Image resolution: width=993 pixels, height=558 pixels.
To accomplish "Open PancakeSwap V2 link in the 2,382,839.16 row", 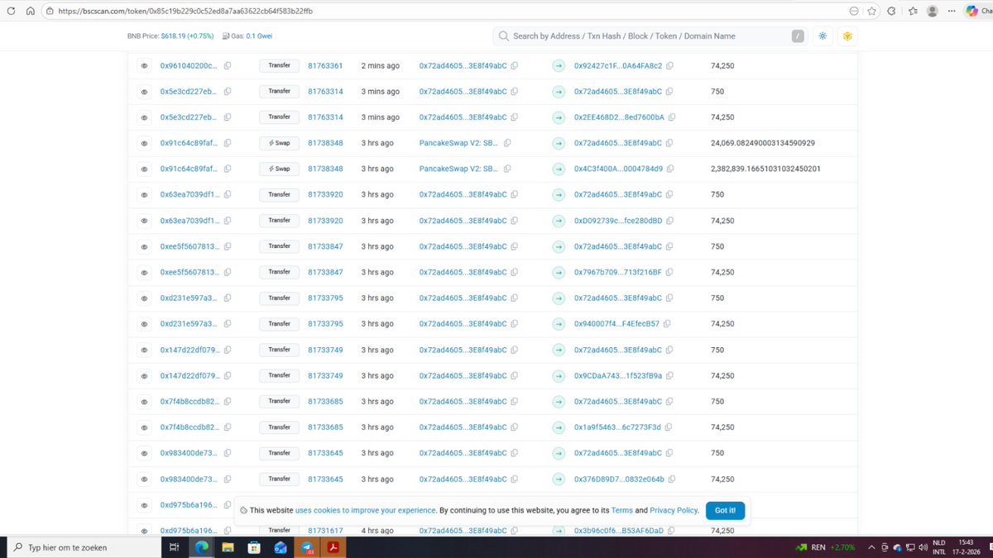I will click(x=459, y=169).
